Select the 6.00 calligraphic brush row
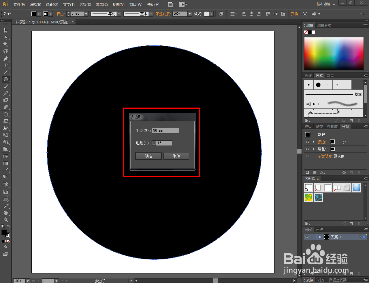 pos(334,104)
